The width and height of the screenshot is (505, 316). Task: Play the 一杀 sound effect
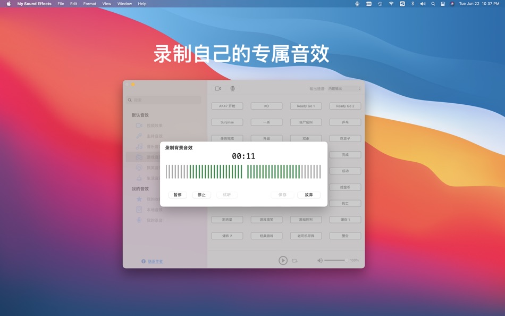266,122
